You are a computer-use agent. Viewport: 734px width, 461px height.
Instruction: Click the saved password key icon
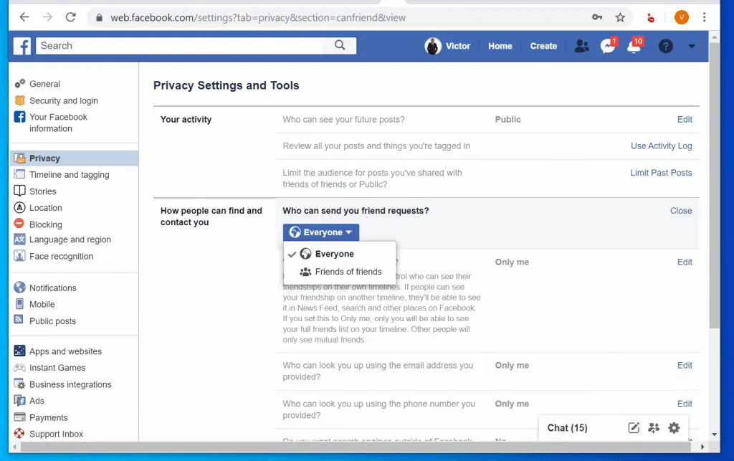click(597, 17)
